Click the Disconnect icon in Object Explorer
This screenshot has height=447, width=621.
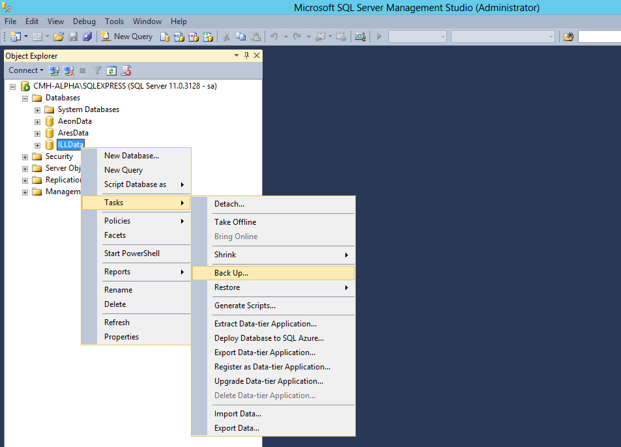[68, 70]
